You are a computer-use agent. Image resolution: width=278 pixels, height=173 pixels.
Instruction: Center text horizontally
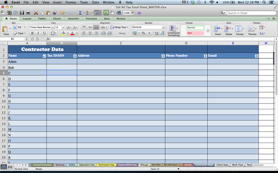coord(90,33)
